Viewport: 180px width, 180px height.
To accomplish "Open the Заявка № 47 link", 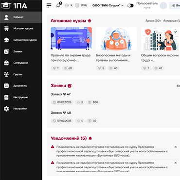I will [61, 94].
